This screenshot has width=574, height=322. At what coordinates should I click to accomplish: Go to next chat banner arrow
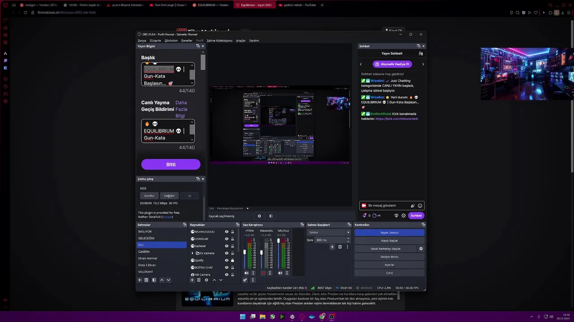(x=423, y=64)
